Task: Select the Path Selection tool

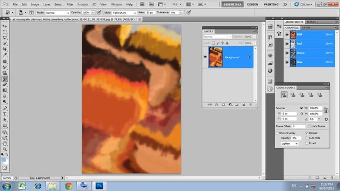Action: [5, 120]
